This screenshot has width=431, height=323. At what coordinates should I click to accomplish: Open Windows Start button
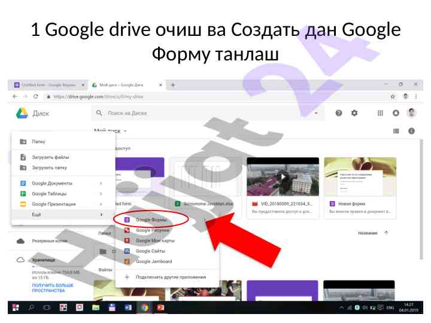pos(16,307)
